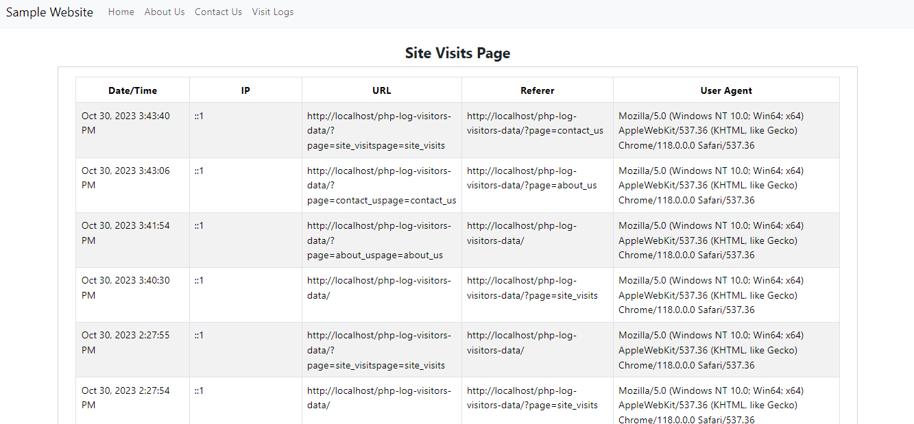Click the user agent in the 2:27:55 PM row
The image size is (914, 424).
(x=711, y=350)
